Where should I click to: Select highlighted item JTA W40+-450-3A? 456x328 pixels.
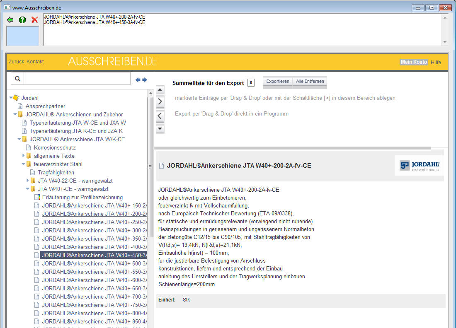pos(94,255)
